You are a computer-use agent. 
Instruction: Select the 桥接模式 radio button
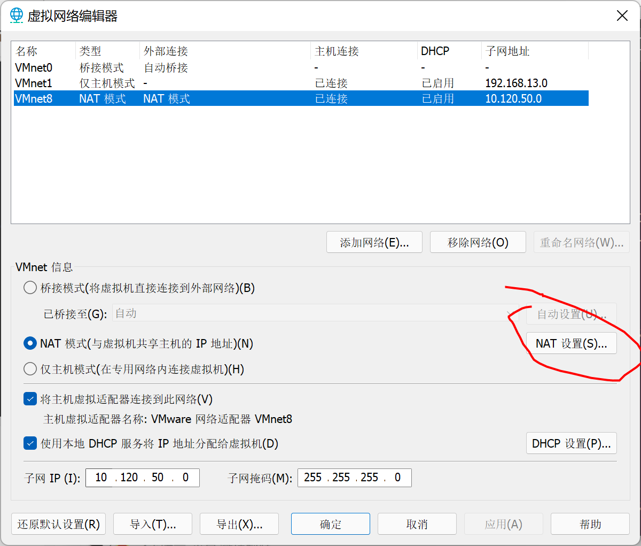(30, 288)
